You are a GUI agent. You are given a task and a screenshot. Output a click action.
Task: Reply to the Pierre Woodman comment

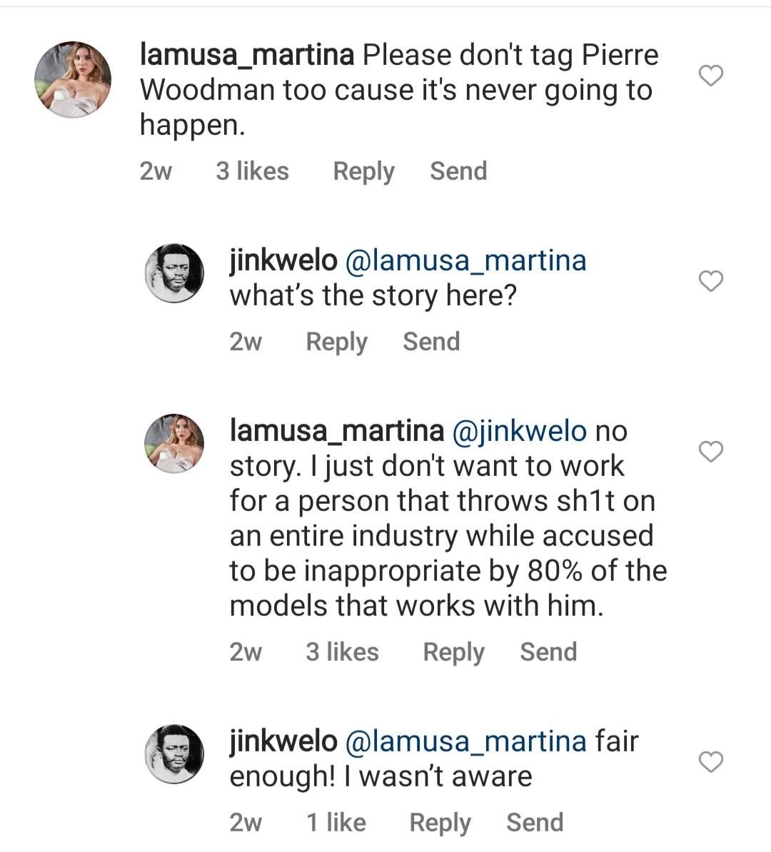click(x=363, y=171)
